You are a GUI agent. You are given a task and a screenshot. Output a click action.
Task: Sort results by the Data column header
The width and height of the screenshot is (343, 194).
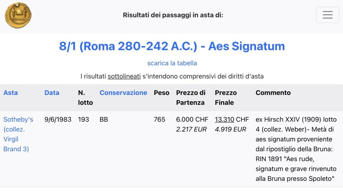(52, 93)
